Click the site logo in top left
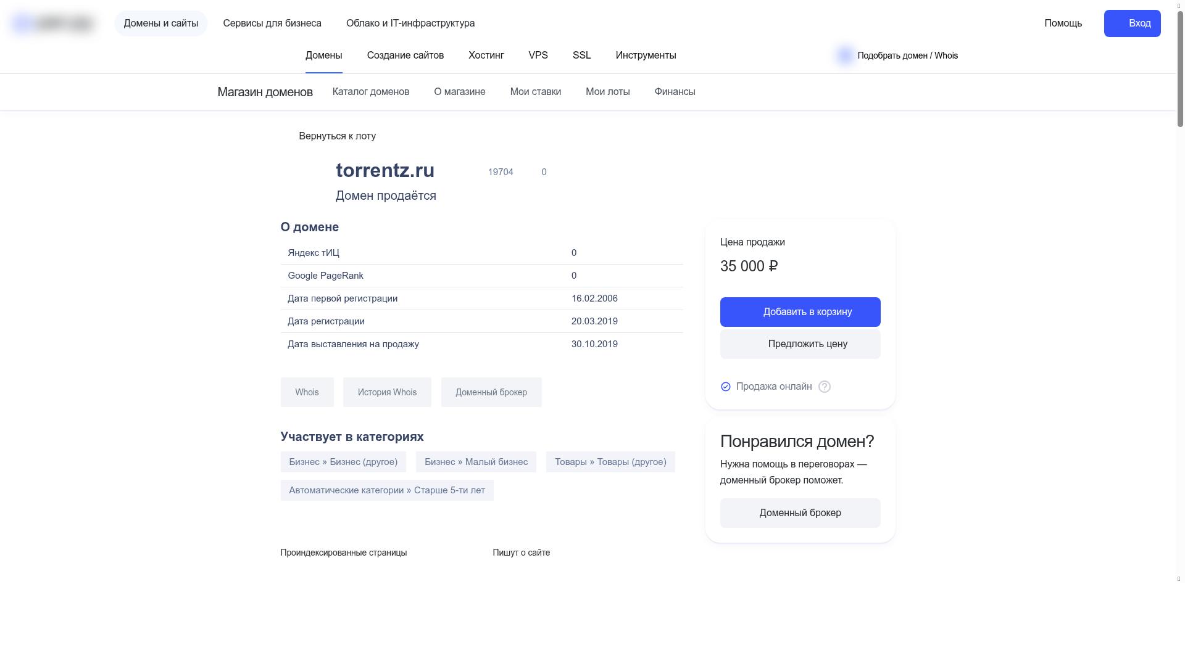The height and width of the screenshot is (666, 1185). coord(52,23)
